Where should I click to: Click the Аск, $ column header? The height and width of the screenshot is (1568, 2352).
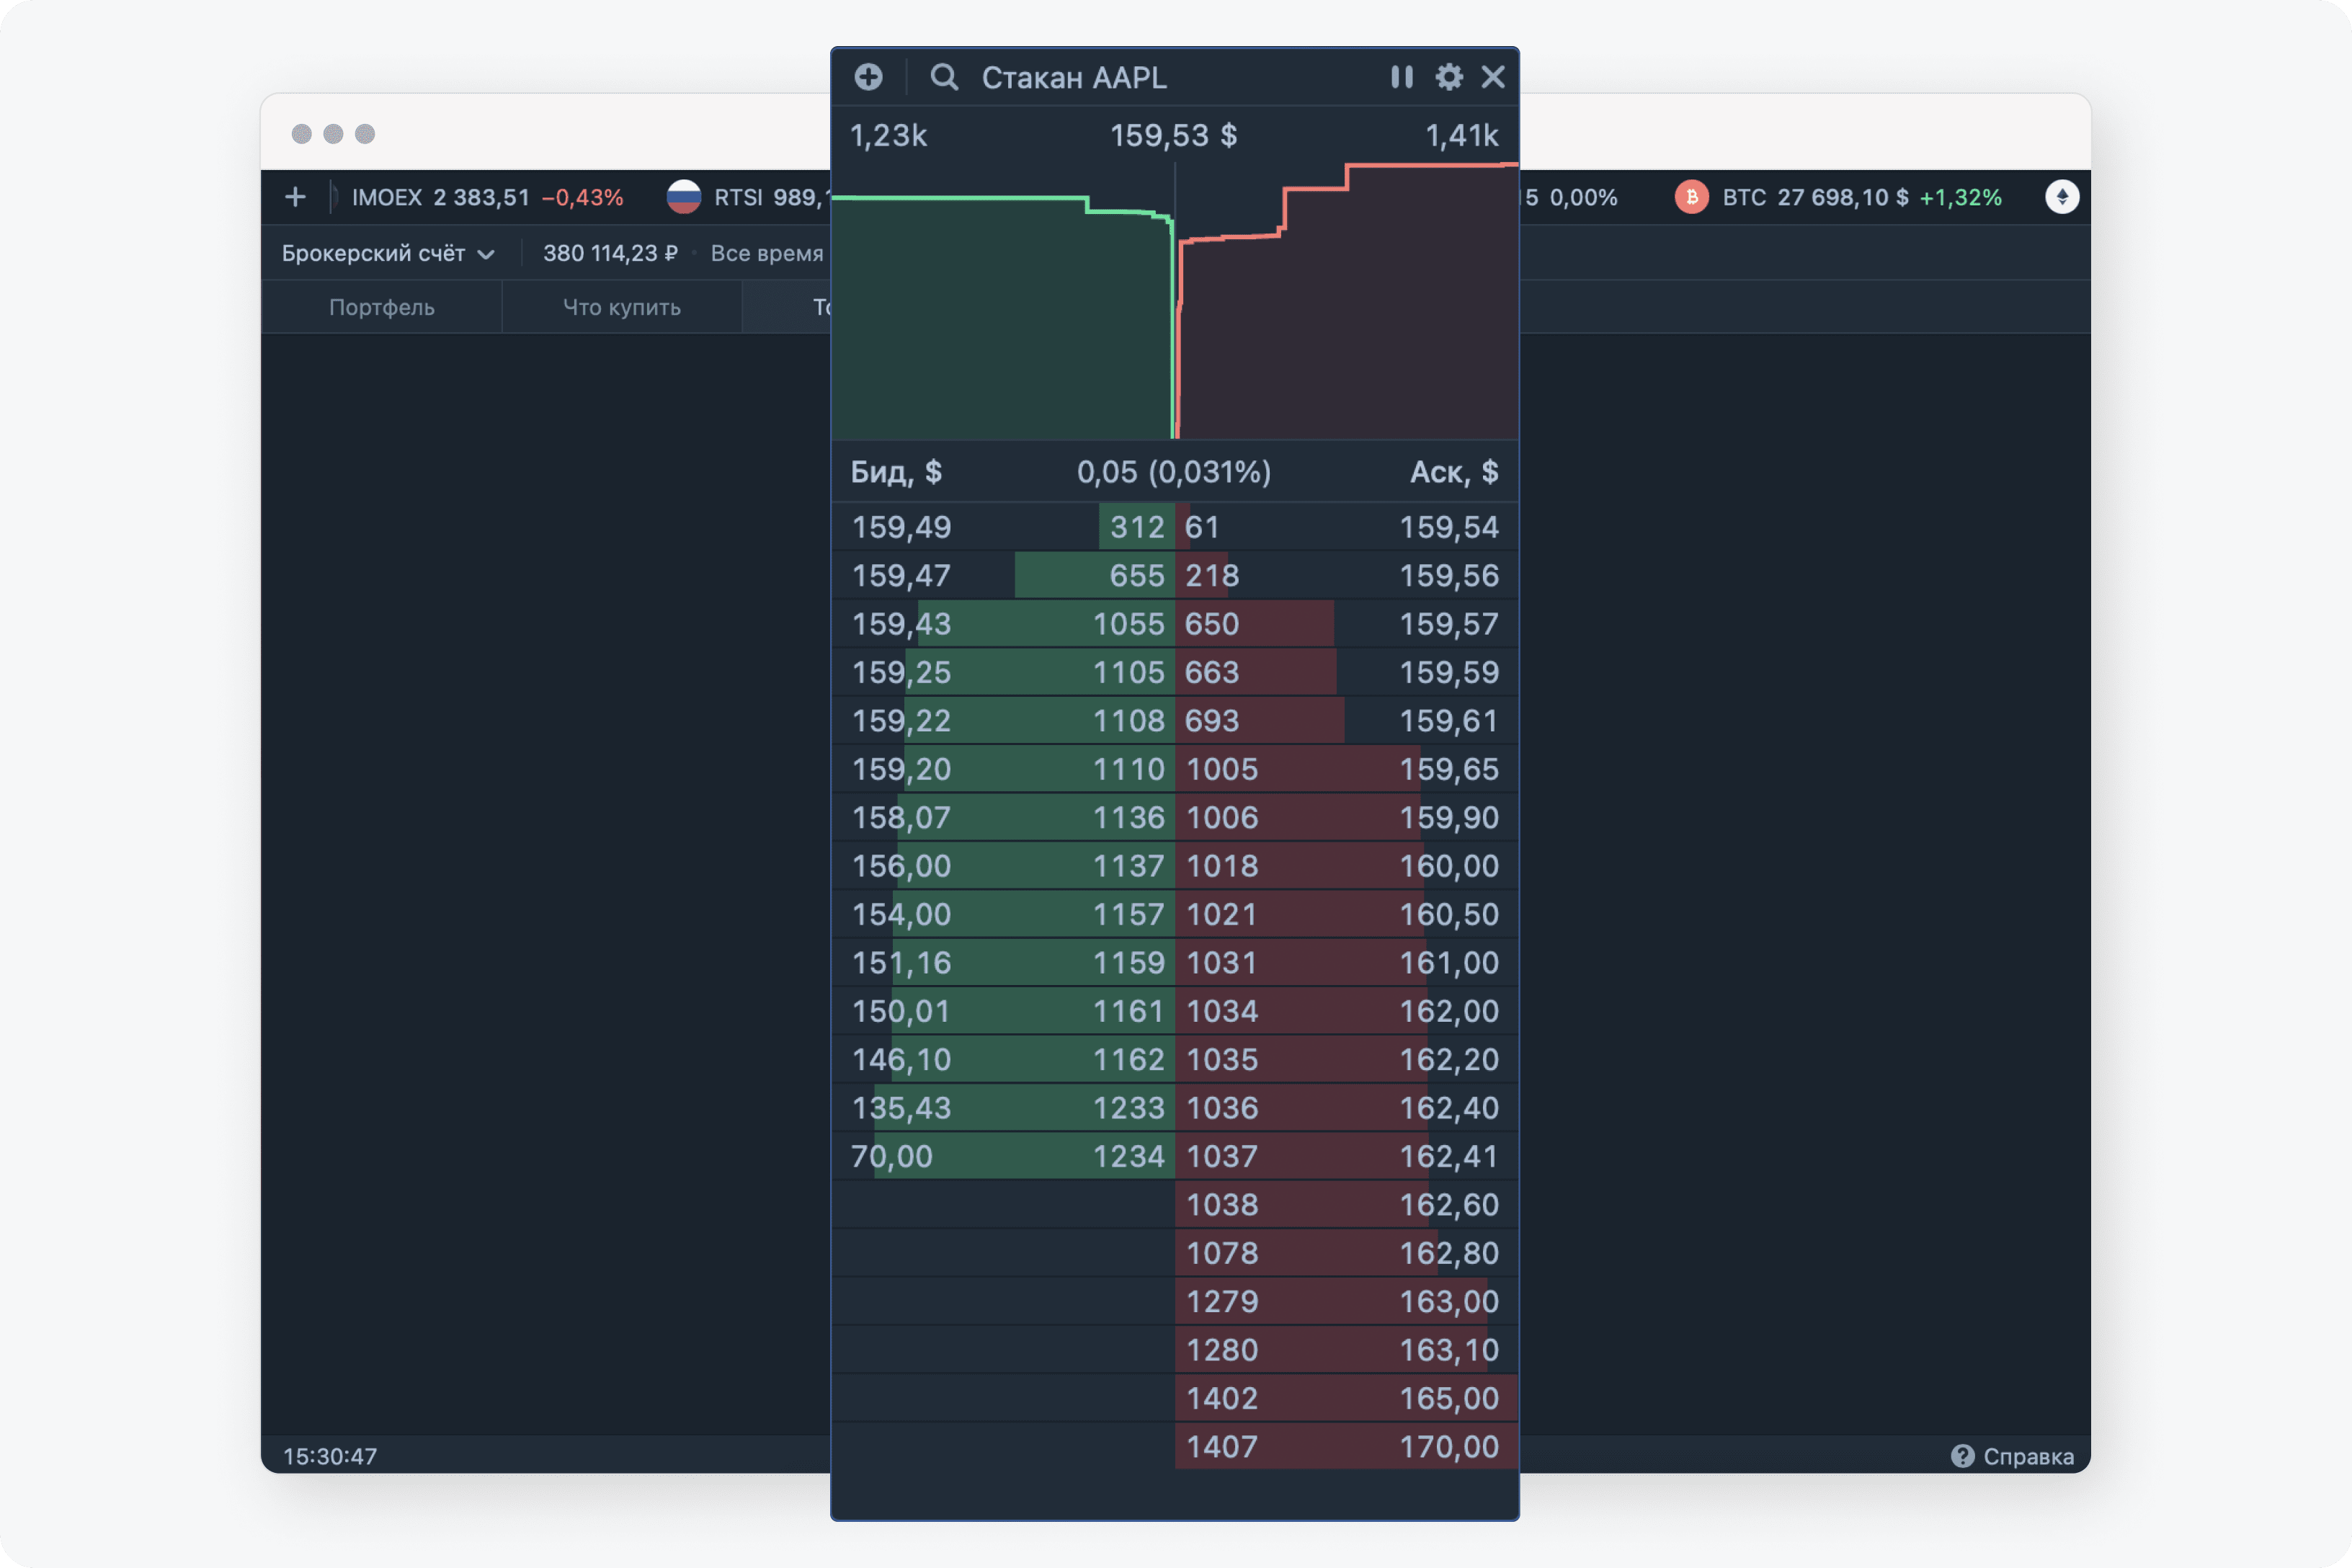point(1454,472)
